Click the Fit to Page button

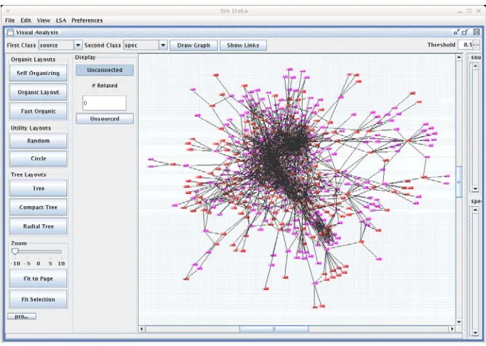38,279
